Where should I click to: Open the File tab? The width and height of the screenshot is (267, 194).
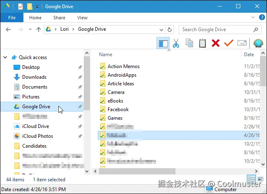(12, 18)
